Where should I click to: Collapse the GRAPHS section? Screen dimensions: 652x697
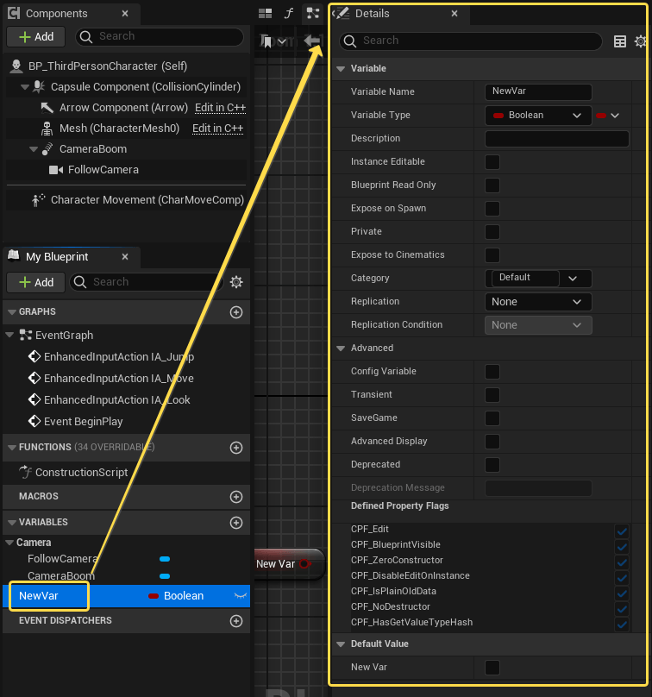[x=12, y=312]
